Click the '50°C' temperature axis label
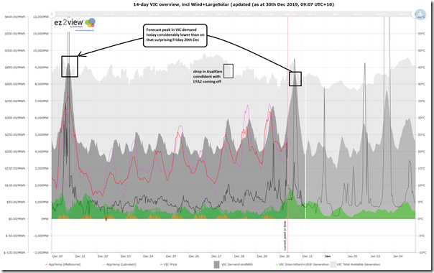This screenshot has width=434, height=273. 421,51
